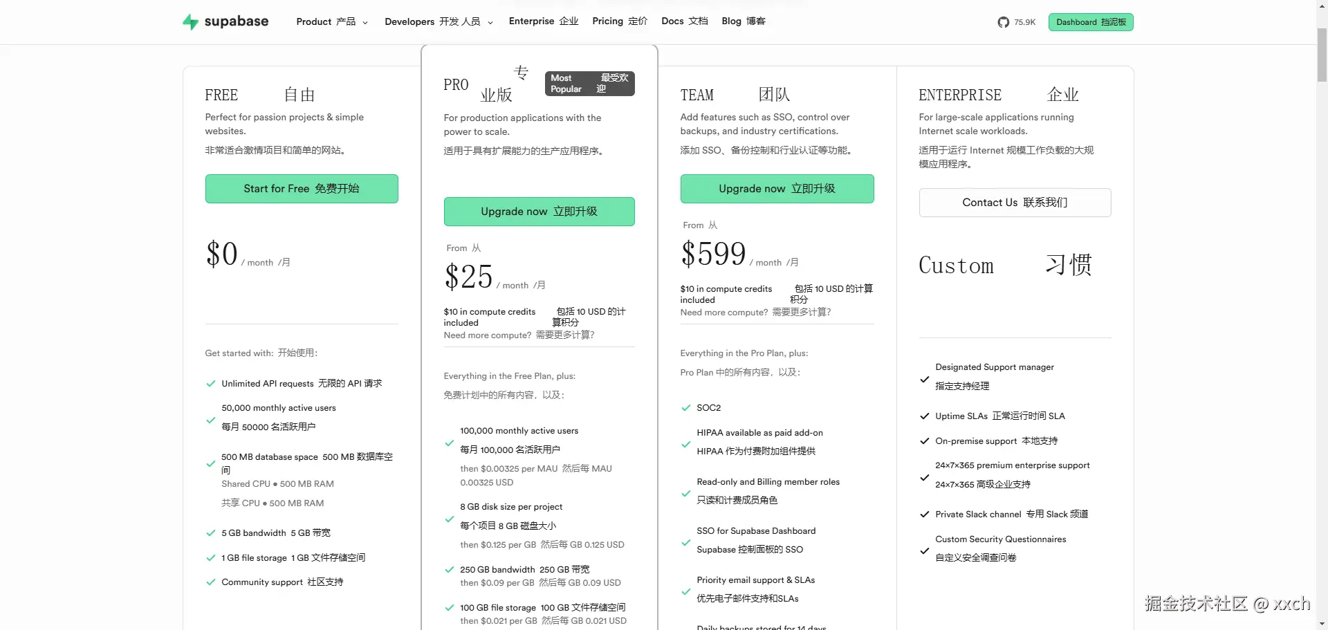Viewport: 1328px width, 630px height.
Task: Open the Docs nav item
Action: [684, 21]
